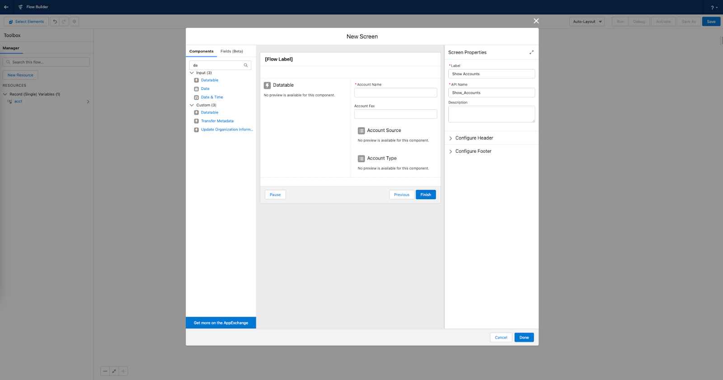Open the help question mark menu
The height and width of the screenshot is (380, 723).
point(714,8)
